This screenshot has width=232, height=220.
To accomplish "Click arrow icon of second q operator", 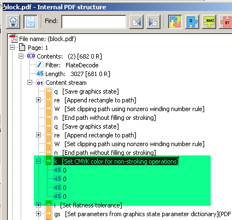I will coord(49,126).
